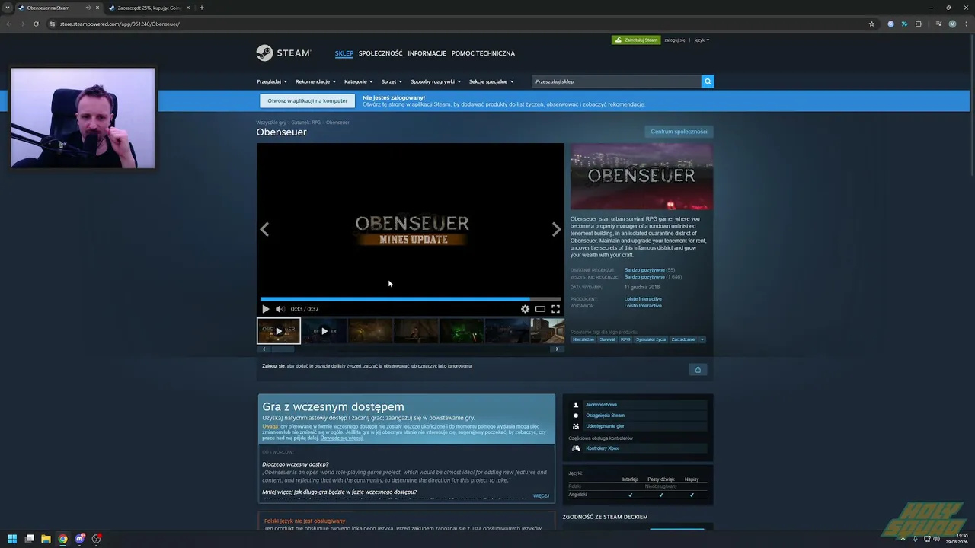
Task: Open the Chrome profile avatar
Action: click(952, 24)
